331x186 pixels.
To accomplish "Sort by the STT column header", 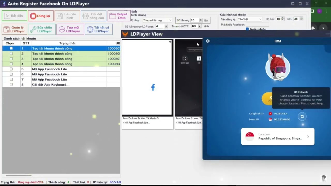I will [x=26, y=43].
